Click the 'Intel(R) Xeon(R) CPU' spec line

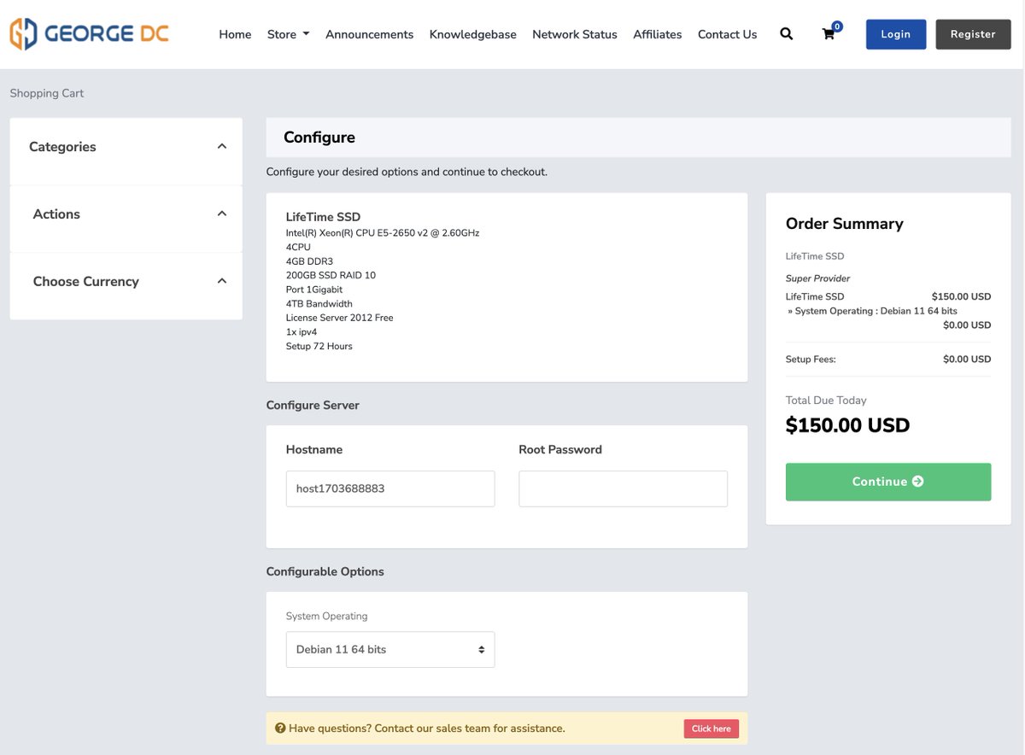383,232
